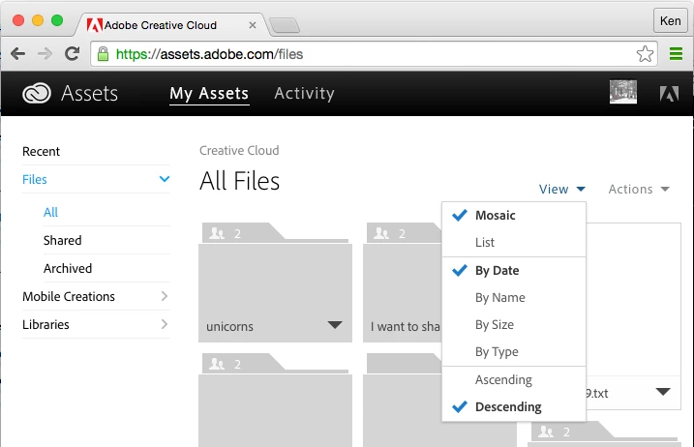Choose Descending sort order
This screenshot has height=447, width=694.
(514, 406)
